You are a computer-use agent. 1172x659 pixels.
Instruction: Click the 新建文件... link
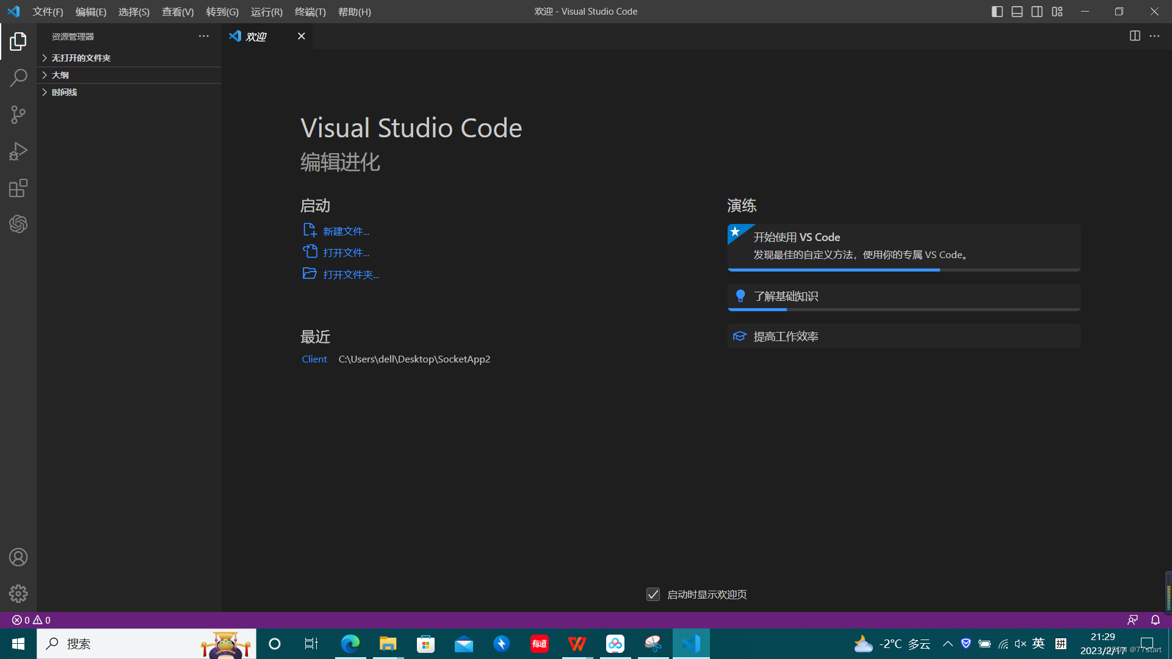346,231
